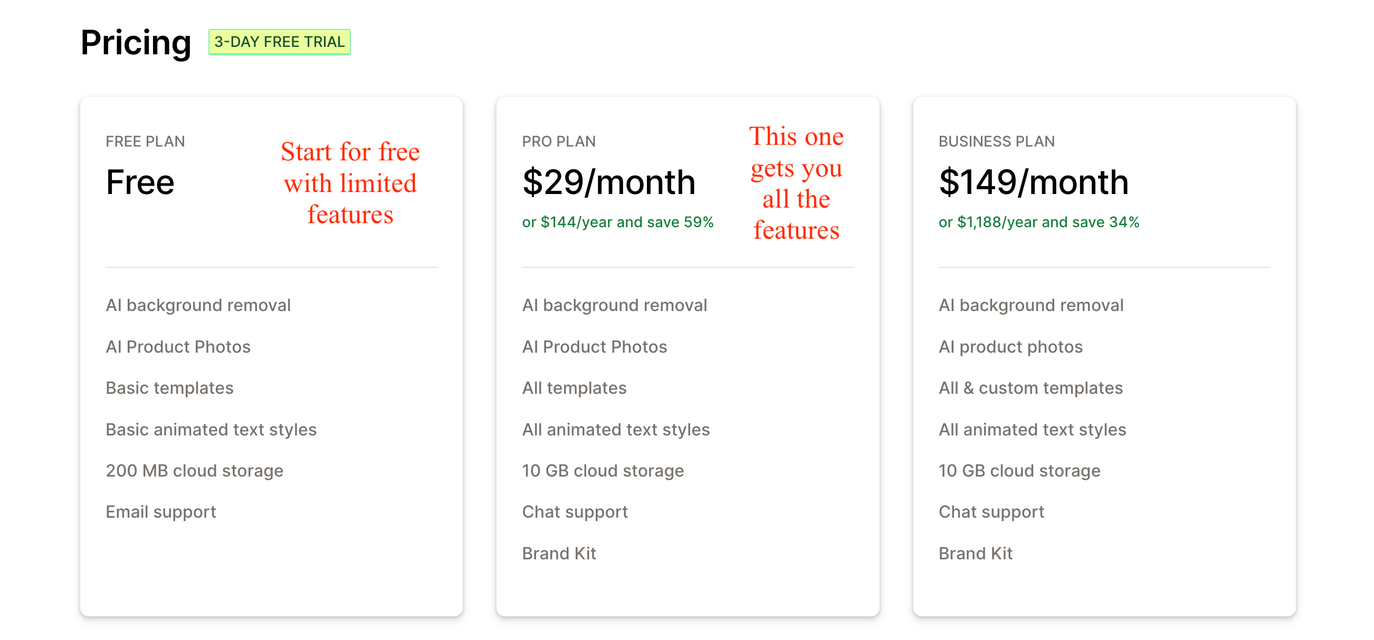Select the Free plan price heading
This screenshot has width=1374, height=640.
[x=140, y=182]
